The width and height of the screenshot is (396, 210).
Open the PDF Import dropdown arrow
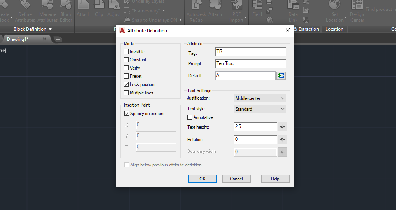[245, 18]
